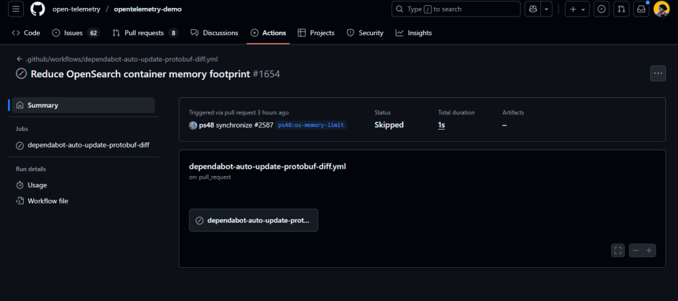Open the Workflow file link

(x=47, y=201)
